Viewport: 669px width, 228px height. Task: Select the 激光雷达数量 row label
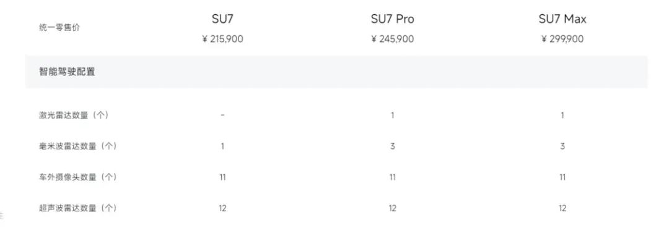tap(73, 116)
